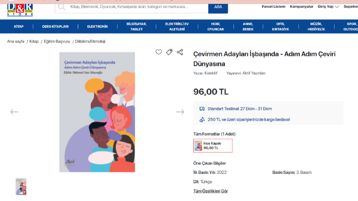Open the KİTAP menu
Image resolution: width=358 pixels, height=201 pixels.
19,27
